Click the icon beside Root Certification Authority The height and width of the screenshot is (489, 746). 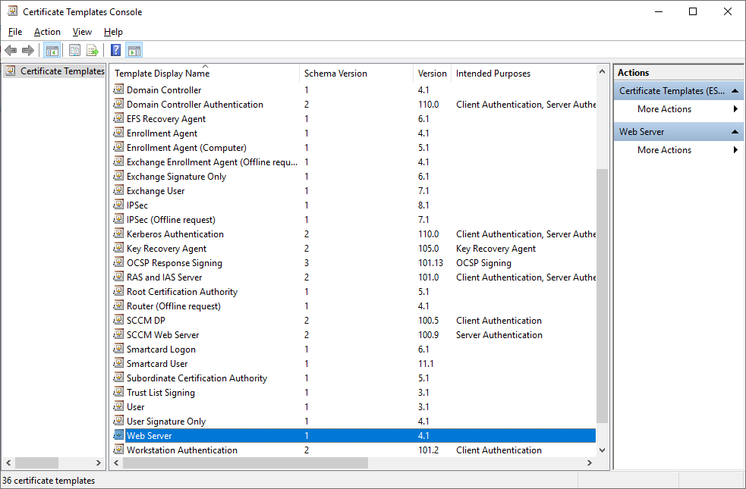(118, 291)
